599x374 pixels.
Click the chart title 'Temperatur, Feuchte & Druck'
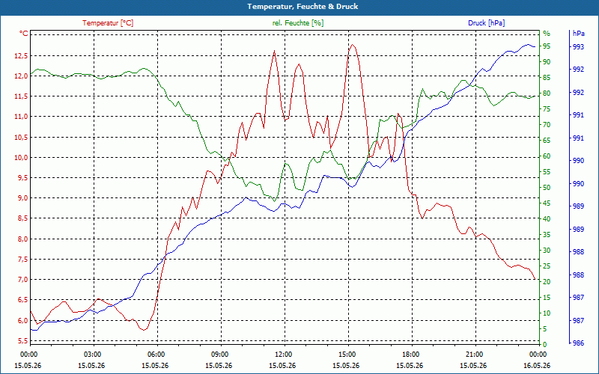click(302, 7)
